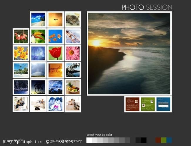
Task: Choose the white background color swatch
Action: (89, 140)
